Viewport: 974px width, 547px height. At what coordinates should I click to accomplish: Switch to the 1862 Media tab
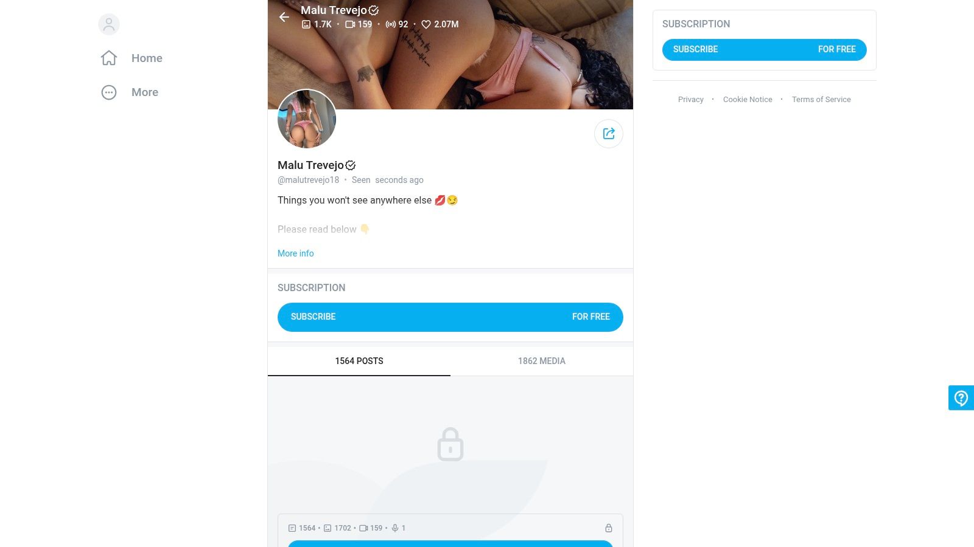point(542,361)
